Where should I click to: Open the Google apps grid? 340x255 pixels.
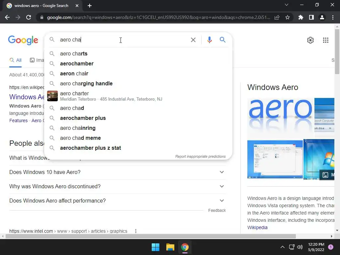click(x=325, y=40)
